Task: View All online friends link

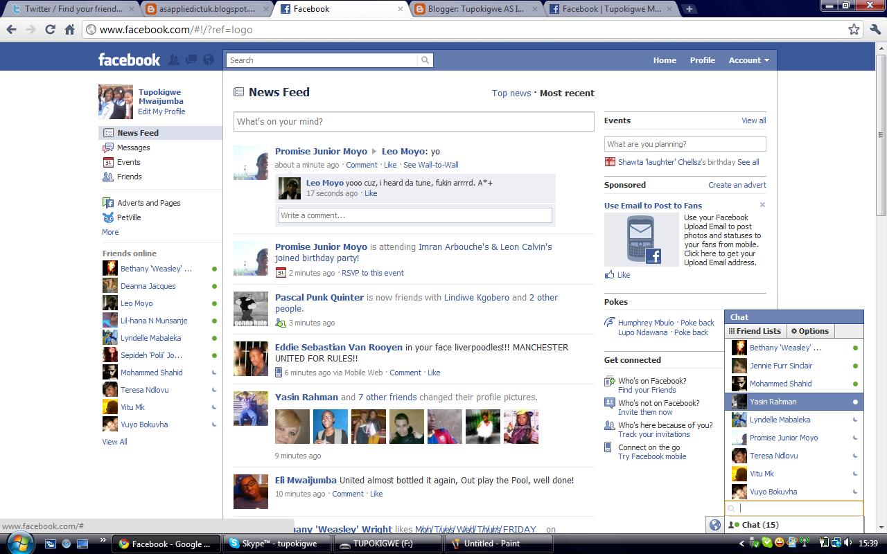Action: pos(115,442)
